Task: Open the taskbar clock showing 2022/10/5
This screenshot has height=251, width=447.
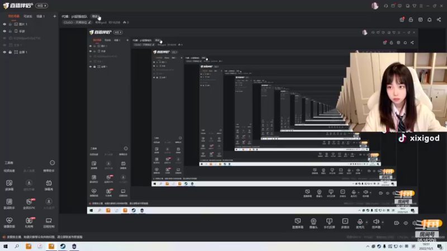Action: [426, 247]
